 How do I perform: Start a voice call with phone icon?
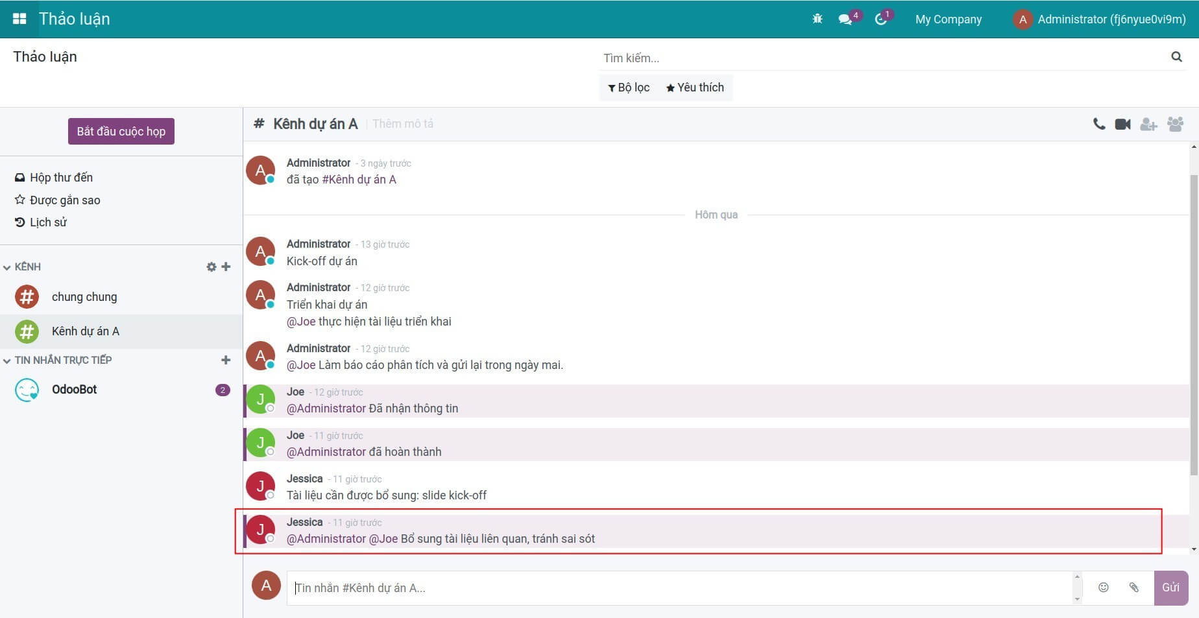pos(1098,124)
